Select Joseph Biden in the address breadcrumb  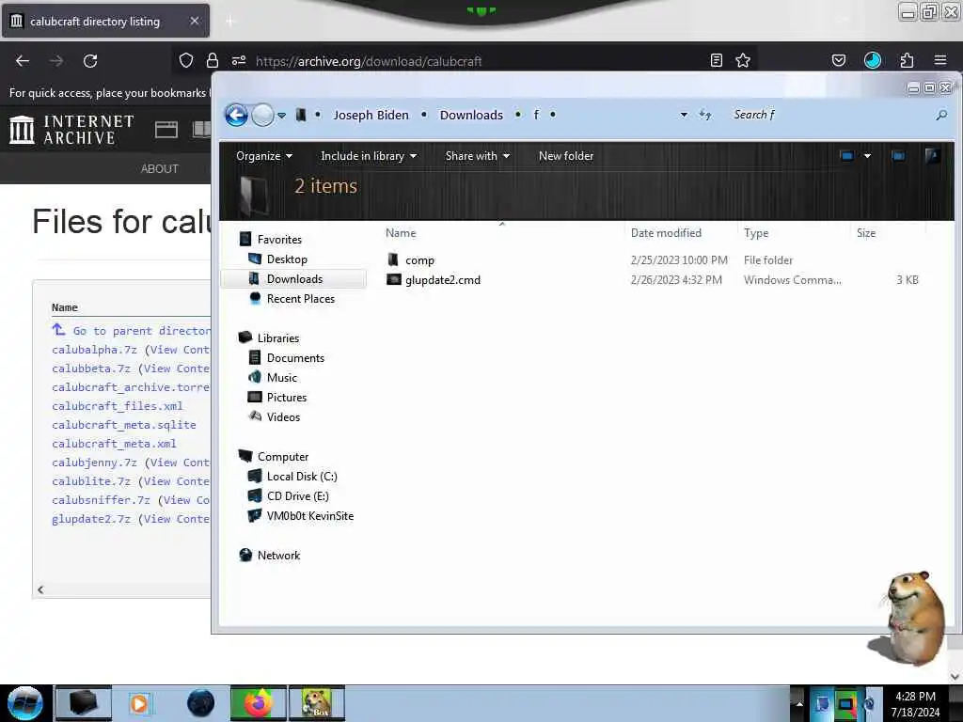[371, 115]
